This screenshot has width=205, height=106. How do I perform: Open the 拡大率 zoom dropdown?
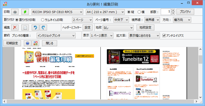click(x=144, y=35)
